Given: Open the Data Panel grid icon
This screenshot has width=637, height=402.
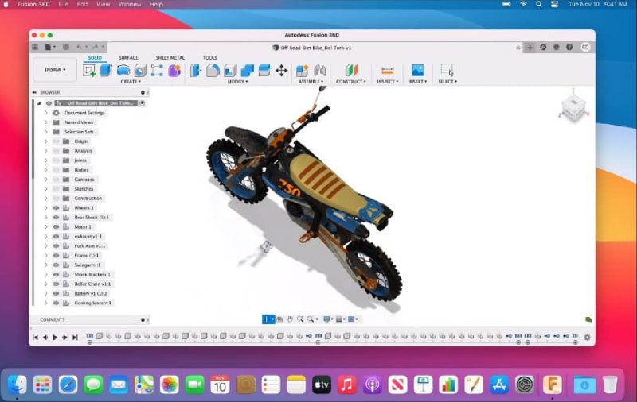Looking at the screenshot, I should point(35,48).
